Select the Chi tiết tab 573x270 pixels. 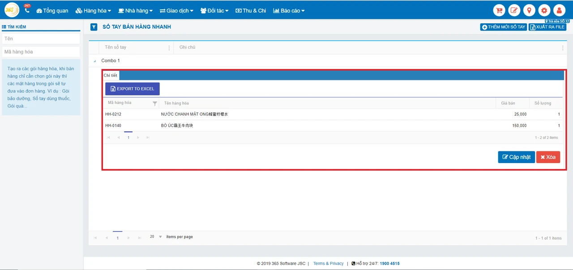110,76
